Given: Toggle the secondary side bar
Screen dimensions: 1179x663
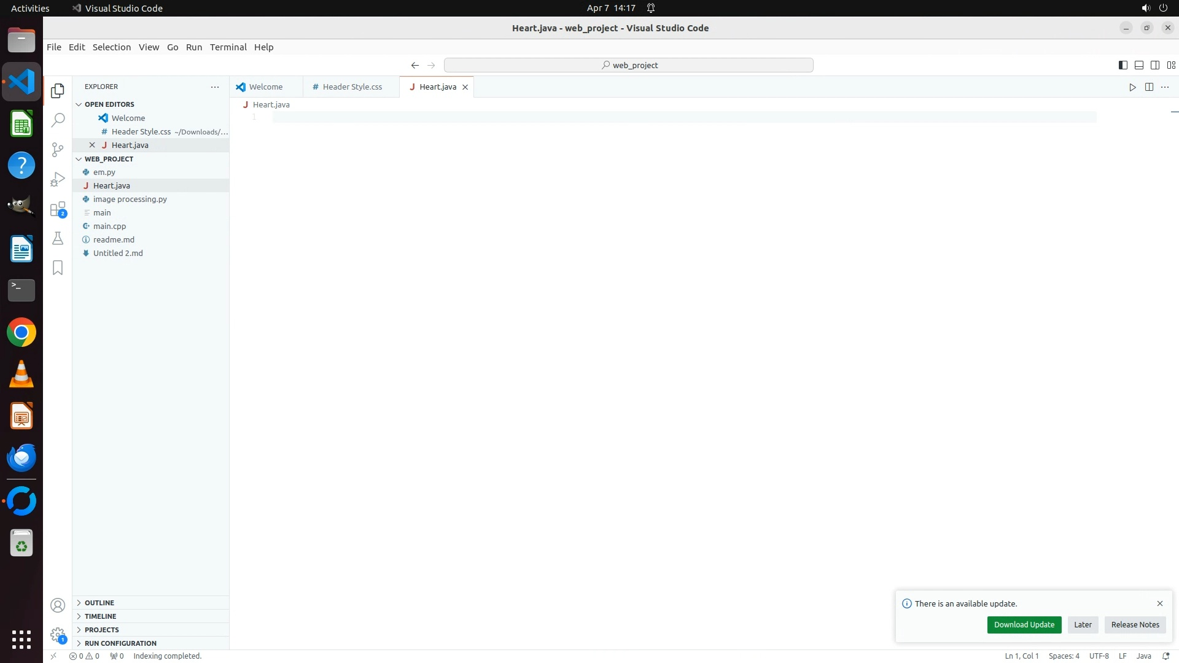Looking at the screenshot, I should click(x=1154, y=65).
